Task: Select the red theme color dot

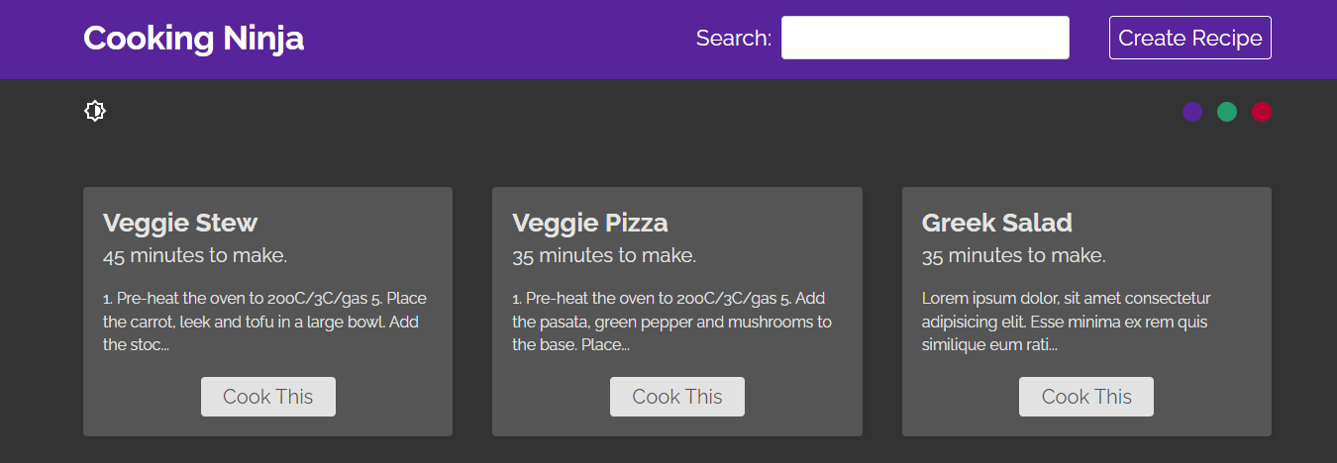Action: 1262,112
